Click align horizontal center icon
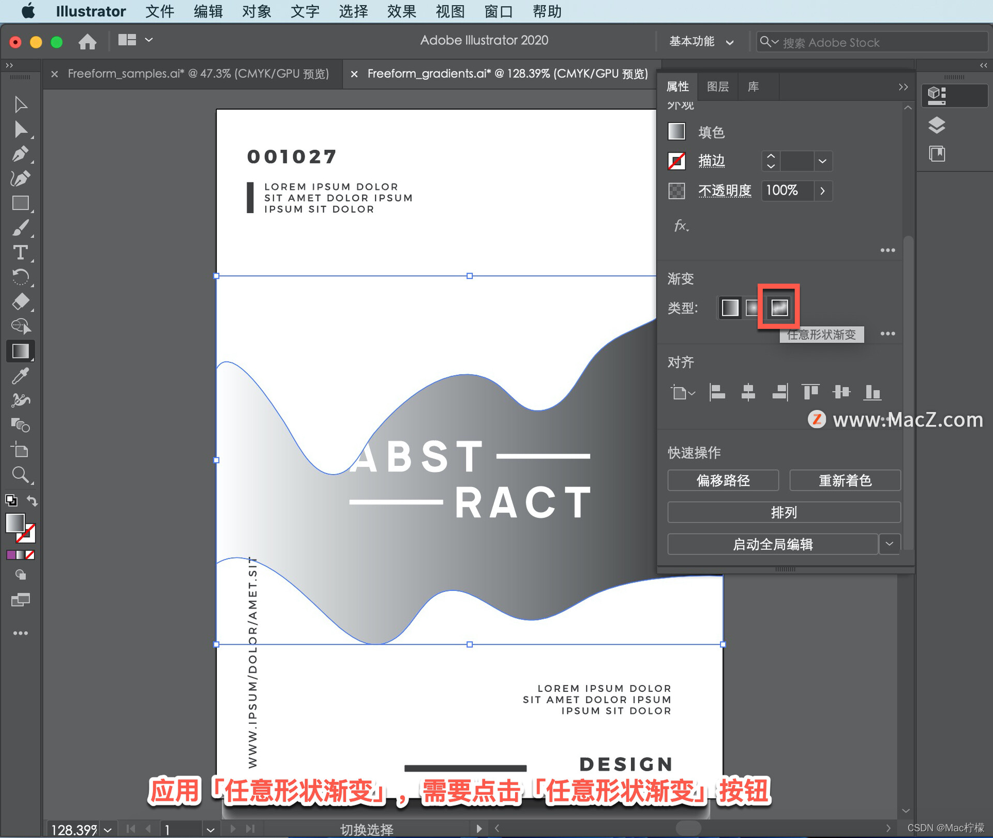This screenshot has width=993, height=838. [x=748, y=392]
